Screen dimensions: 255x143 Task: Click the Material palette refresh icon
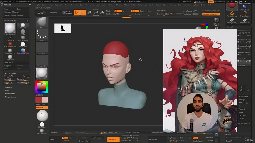pyautogui.click(x=30, y=5)
